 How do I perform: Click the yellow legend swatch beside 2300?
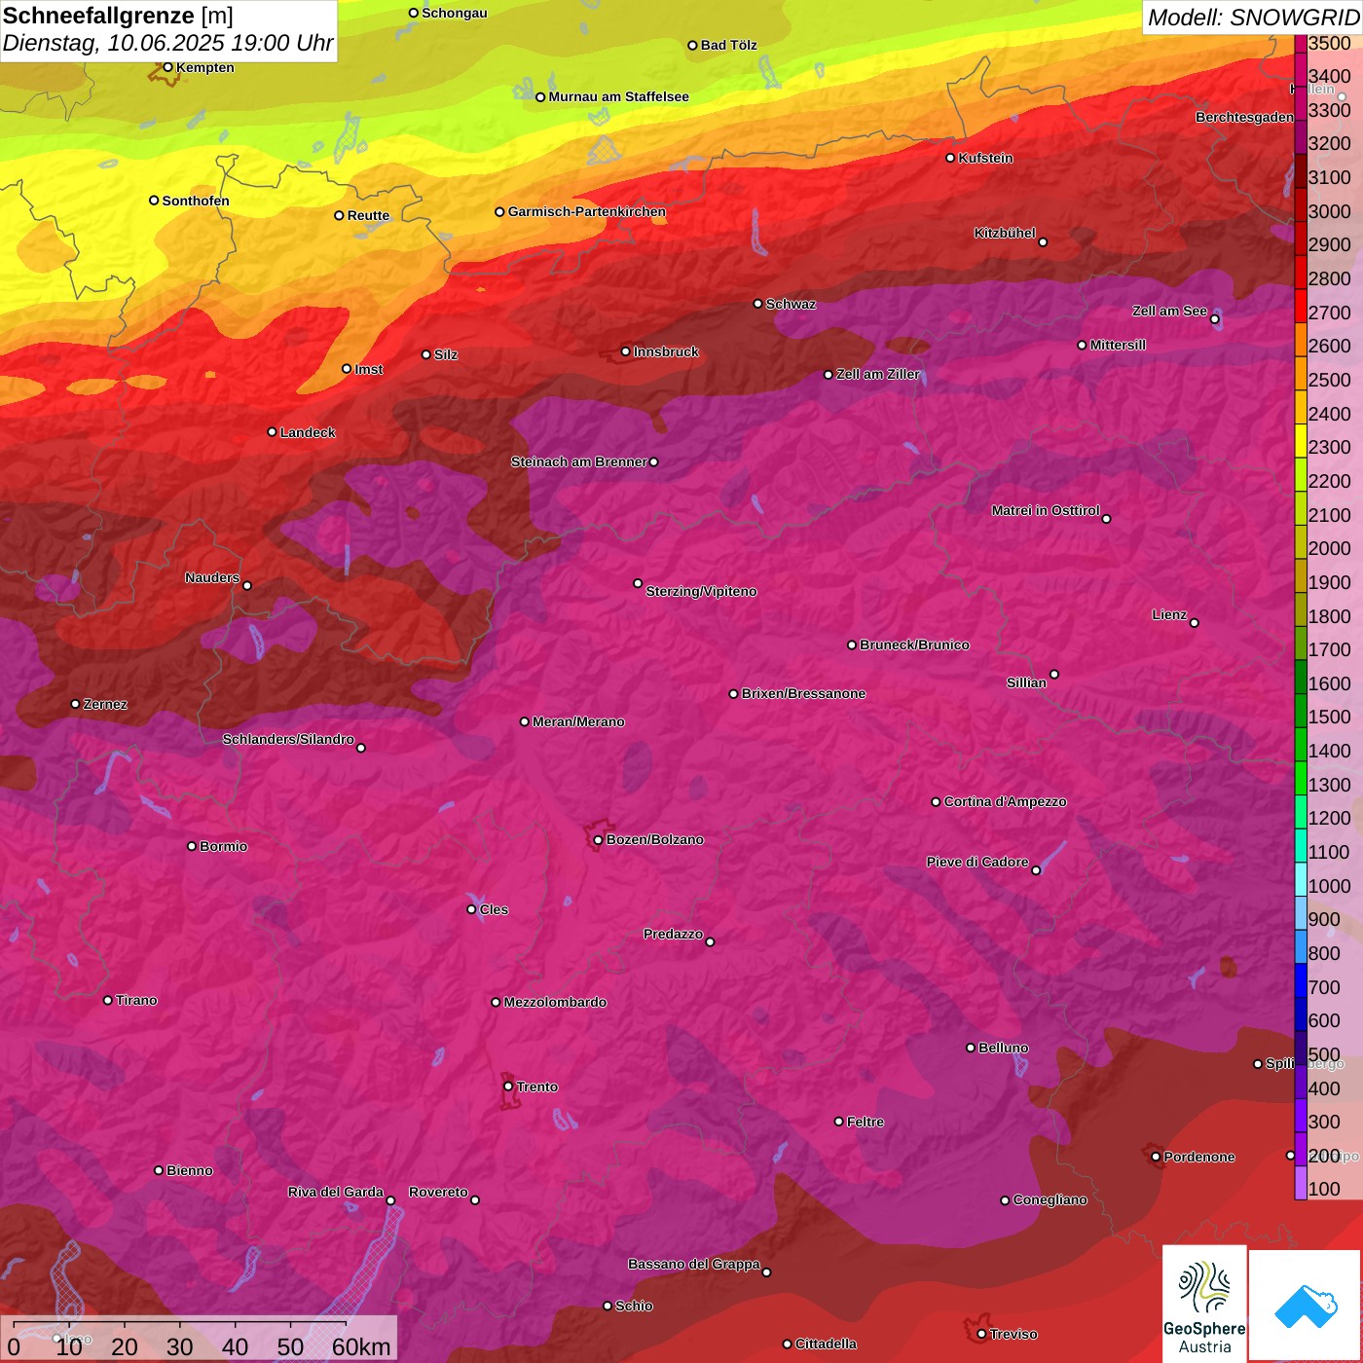(1301, 440)
